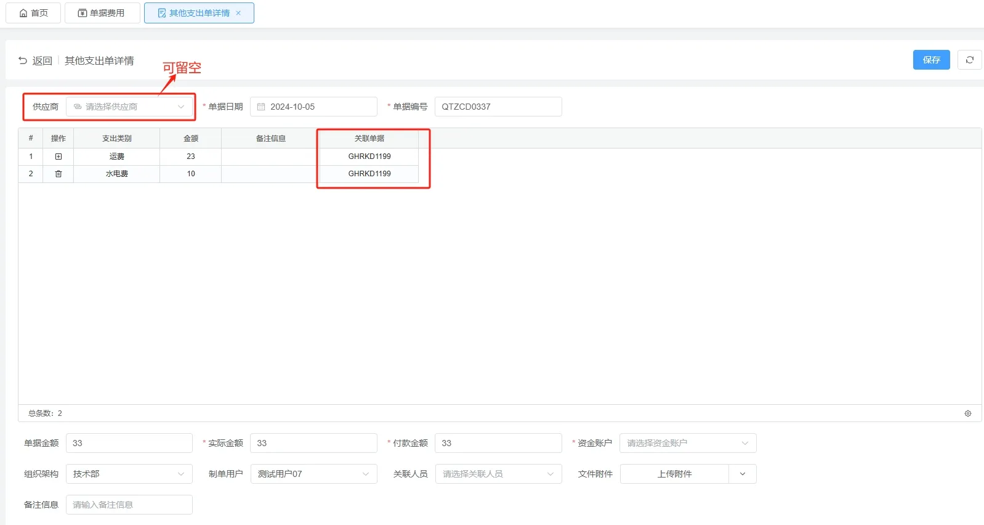Viewport: 984px width, 525px height.
Task: Click the 单据编号 input field
Action: pos(498,107)
